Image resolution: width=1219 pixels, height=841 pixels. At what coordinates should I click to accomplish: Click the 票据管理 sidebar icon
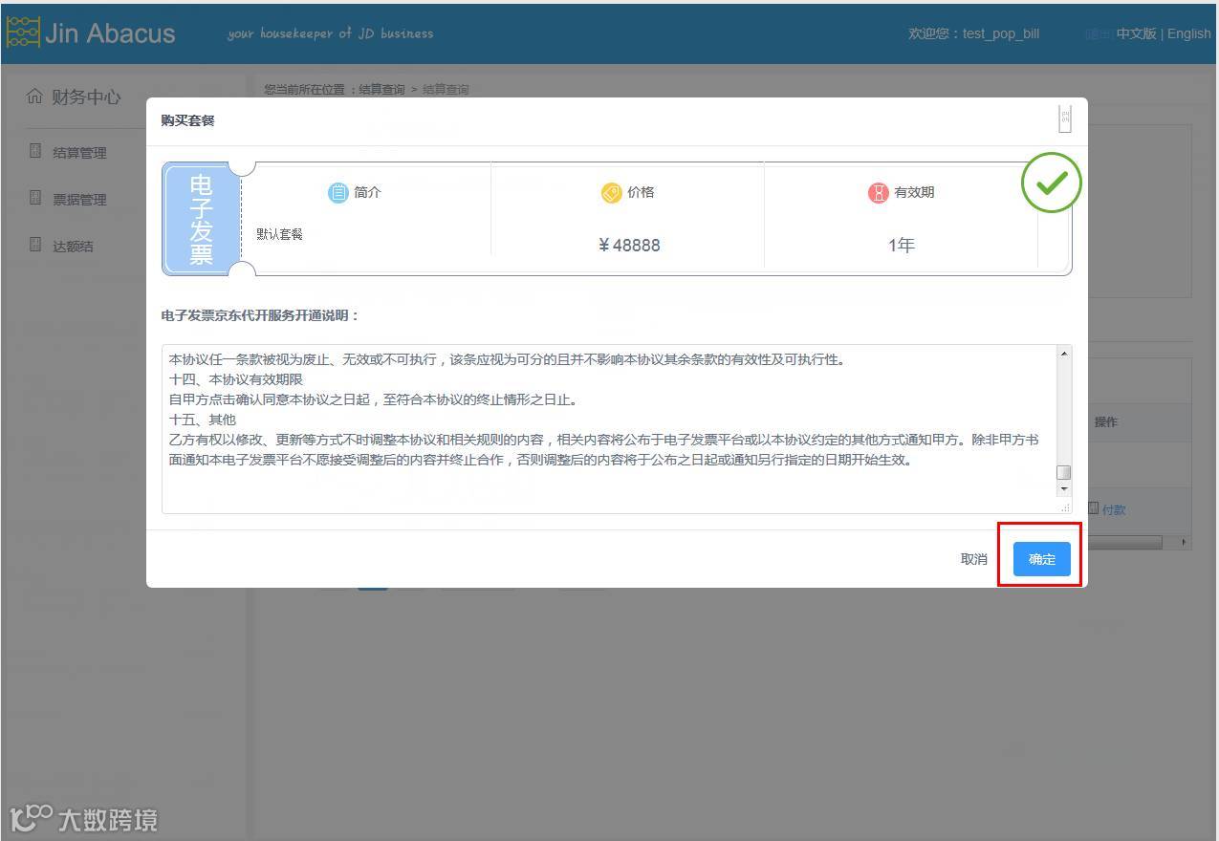[35, 198]
